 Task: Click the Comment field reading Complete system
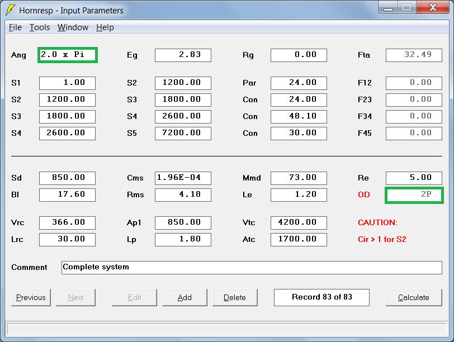tap(252, 267)
